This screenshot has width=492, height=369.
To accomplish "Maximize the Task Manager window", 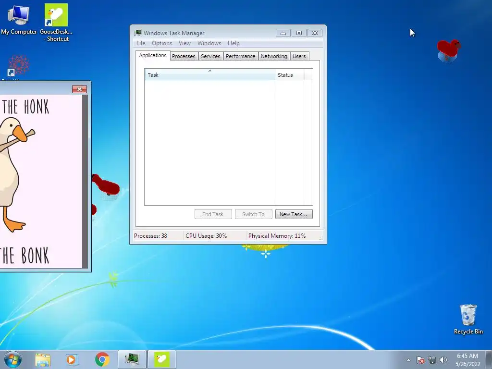I will coord(299,33).
